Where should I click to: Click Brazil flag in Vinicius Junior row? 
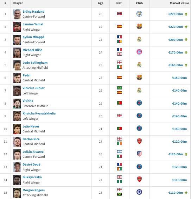pos(120,88)
